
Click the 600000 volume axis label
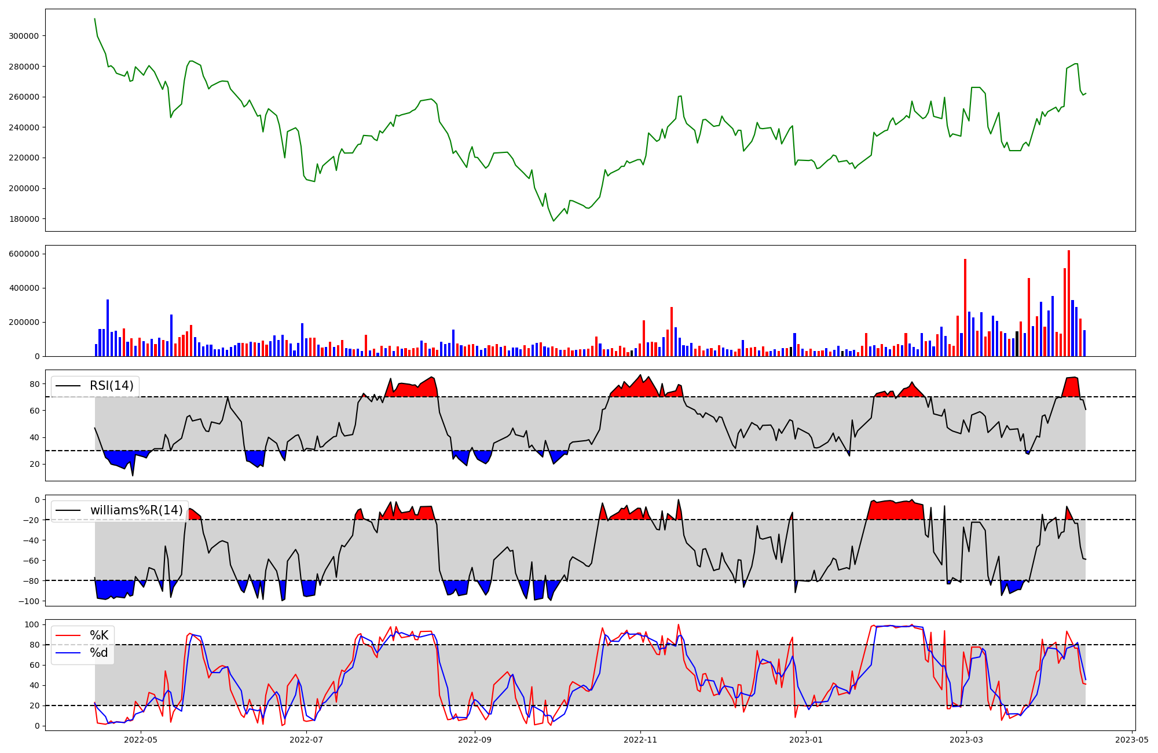coord(24,254)
